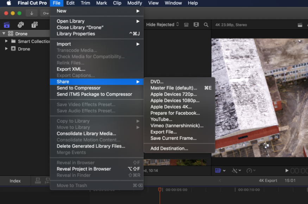Choose Send to Compressor
The height and width of the screenshot is (204, 308).
click(97, 88)
